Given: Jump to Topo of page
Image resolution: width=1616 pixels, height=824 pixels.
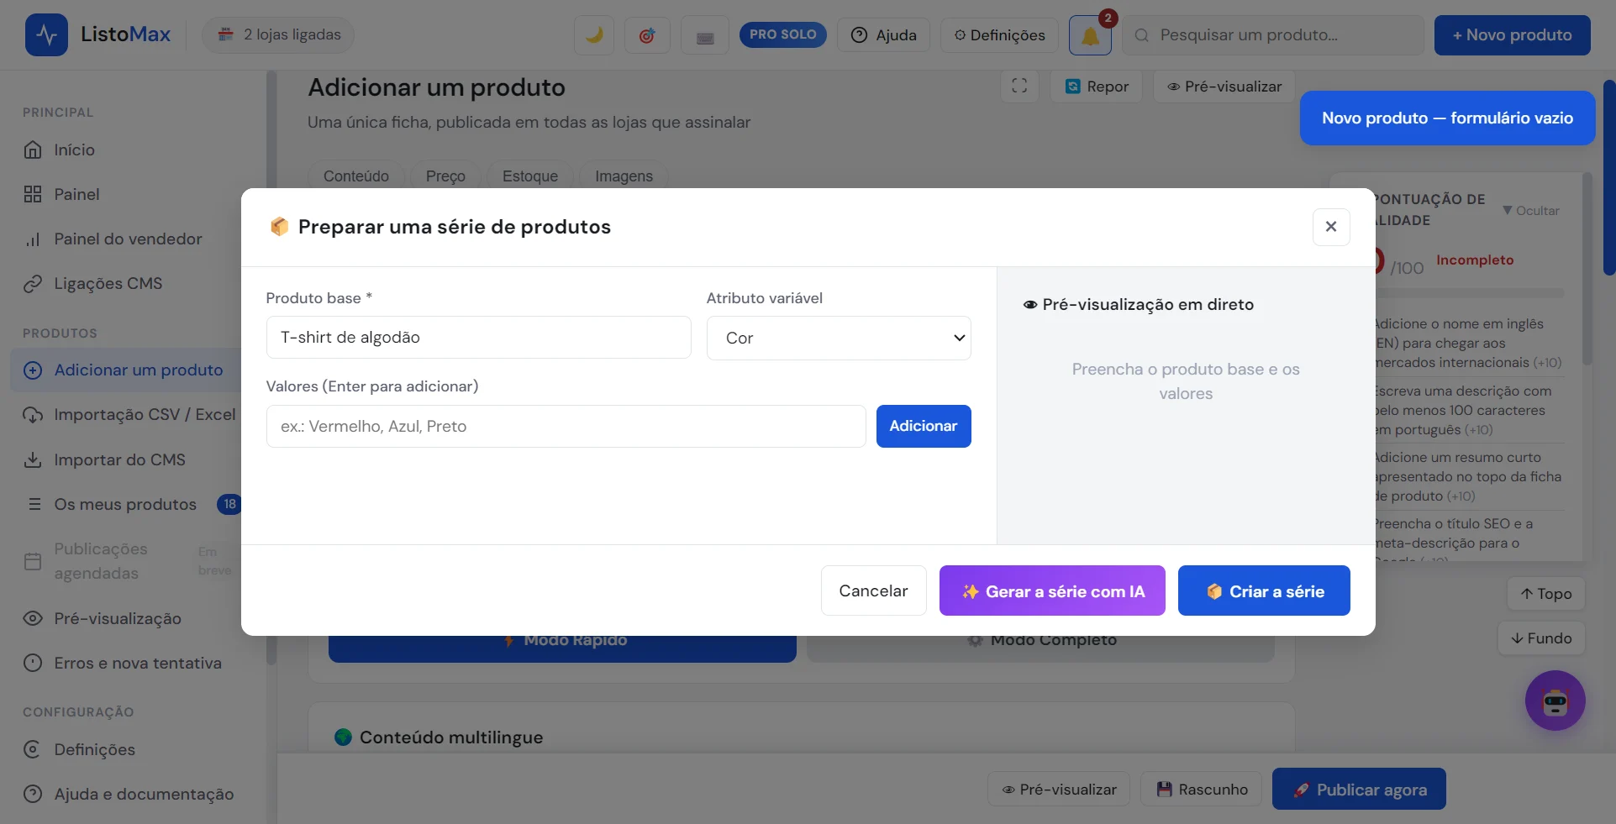Looking at the screenshot, I should 1545,594.
